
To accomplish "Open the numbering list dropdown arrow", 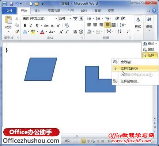I will coord(102,19).
